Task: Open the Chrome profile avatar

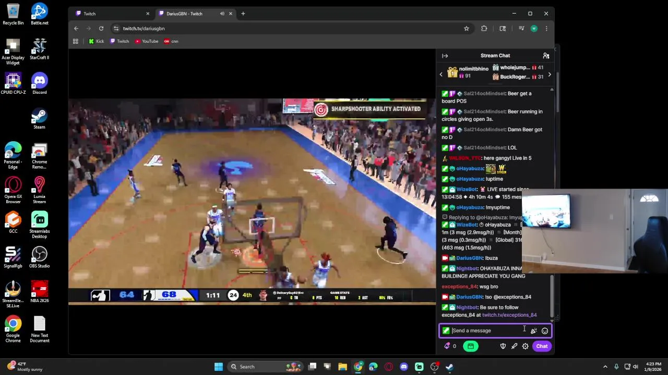Action: click(x=534, y=28)
